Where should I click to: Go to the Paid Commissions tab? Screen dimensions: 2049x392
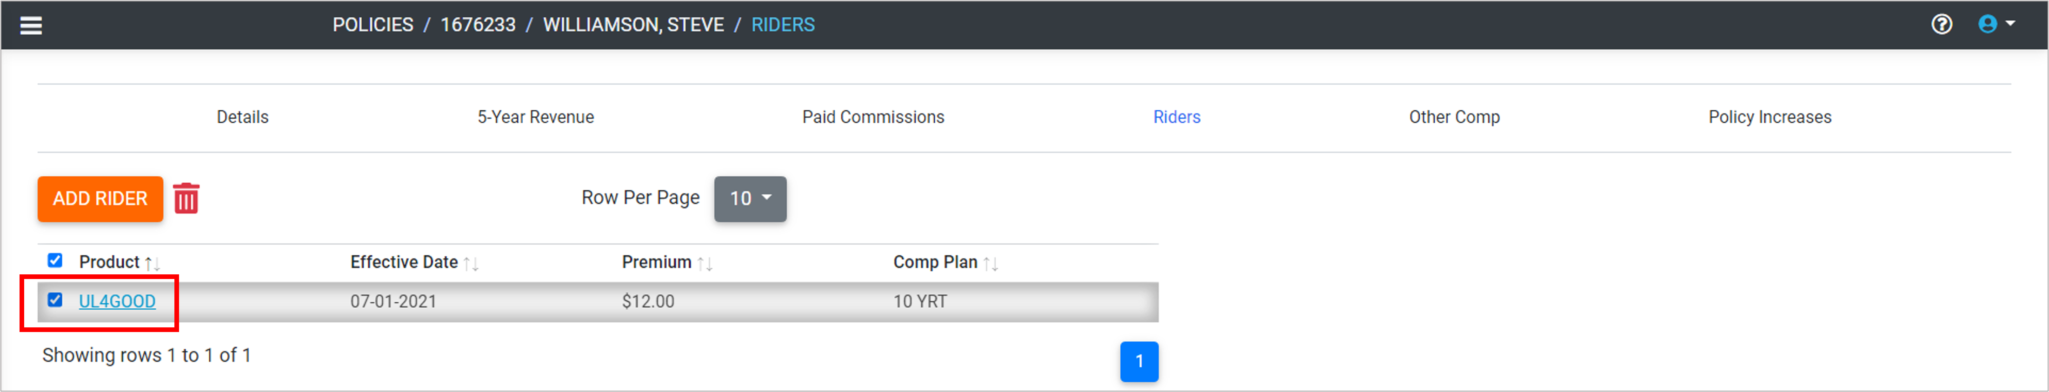point(872,118)
